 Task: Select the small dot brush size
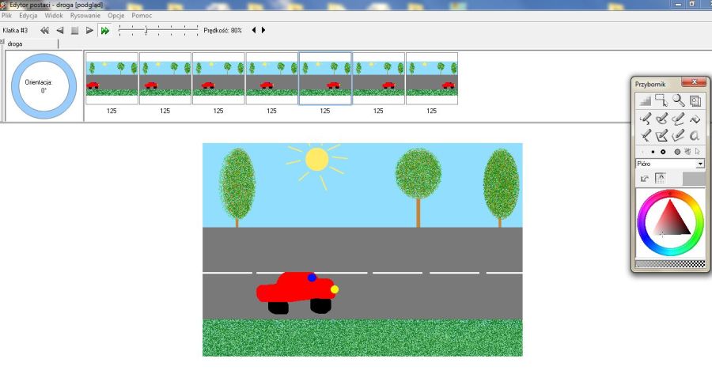[x=653, y=151]
